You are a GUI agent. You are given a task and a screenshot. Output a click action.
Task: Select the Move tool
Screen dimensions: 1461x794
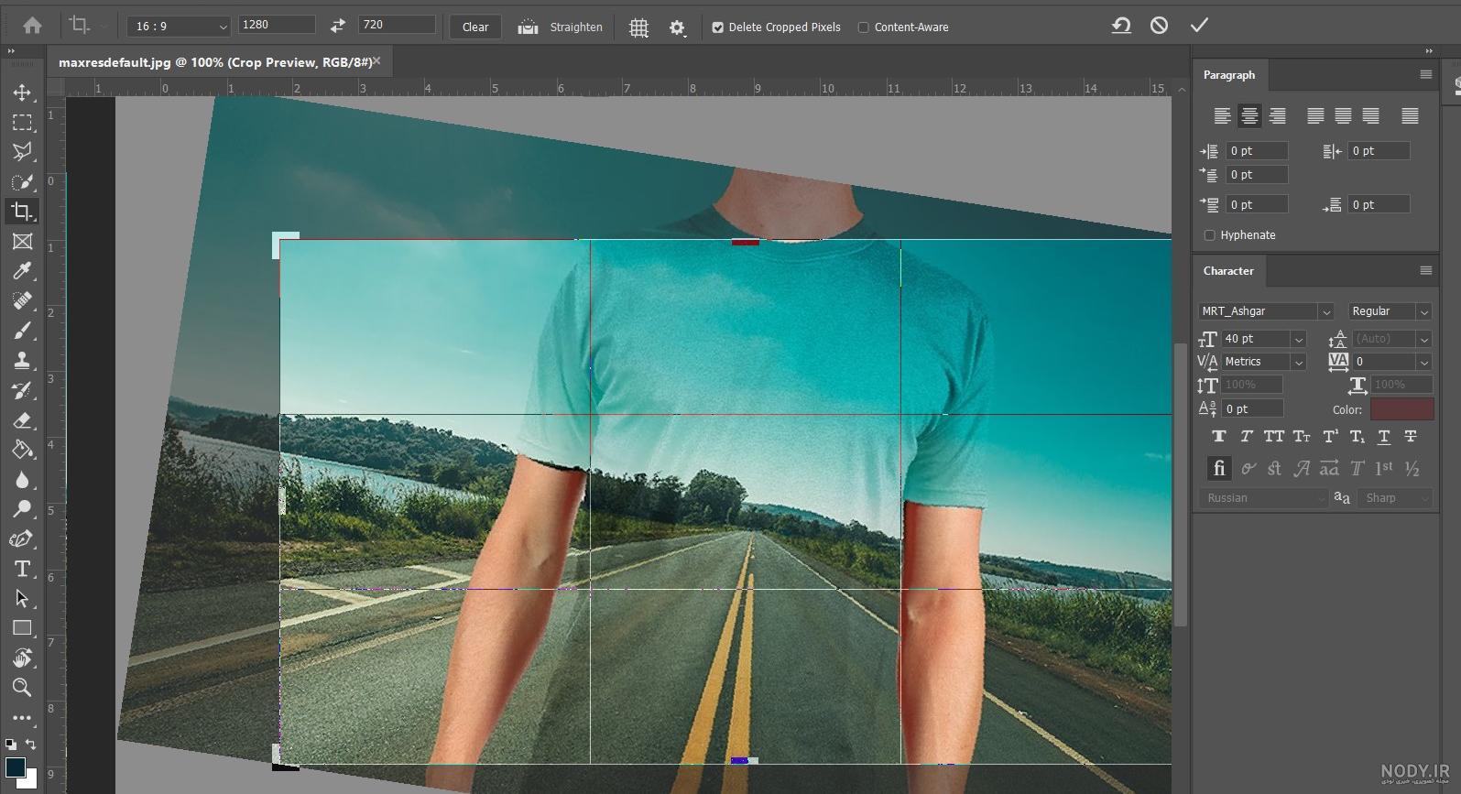pyautogui.click(x=22, y=92)
